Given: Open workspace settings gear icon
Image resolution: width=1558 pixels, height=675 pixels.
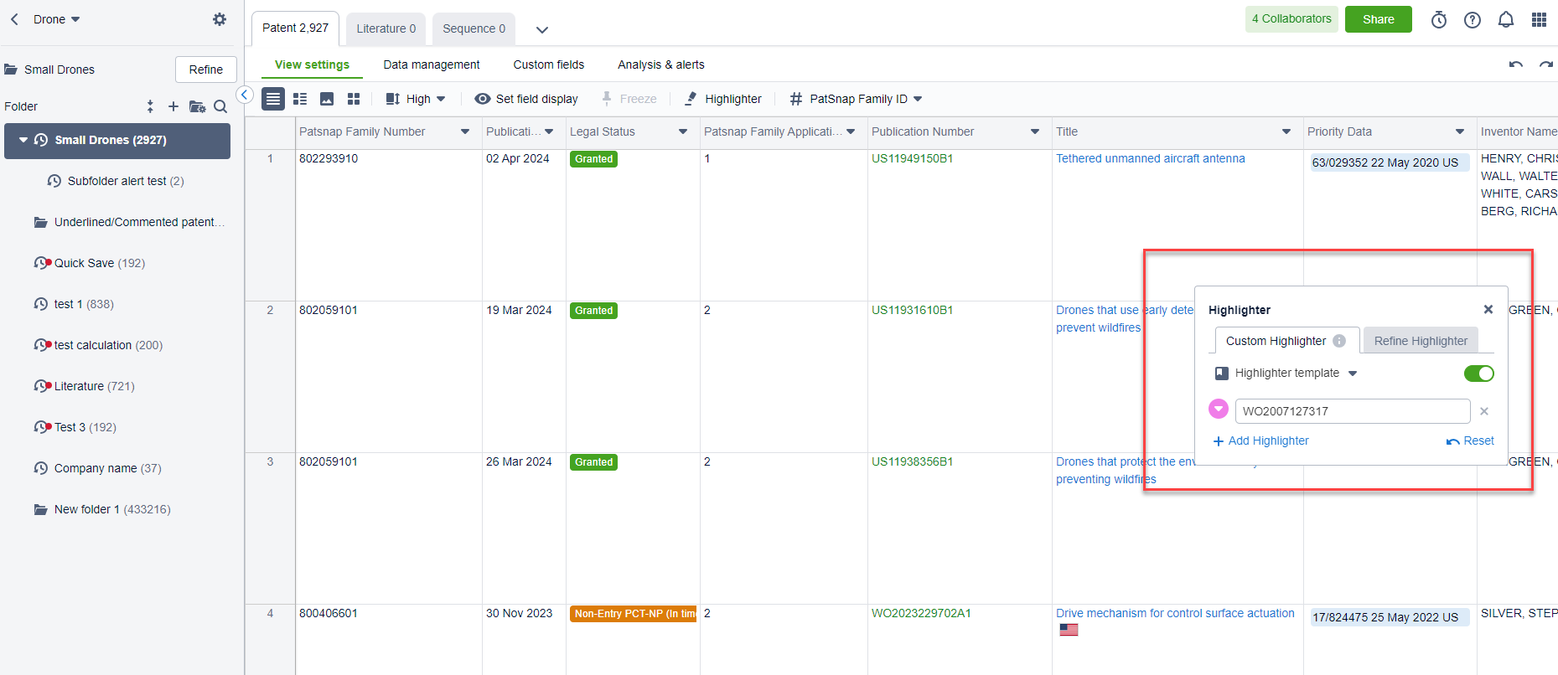Looking at the screenshot, I should point(220,19).
